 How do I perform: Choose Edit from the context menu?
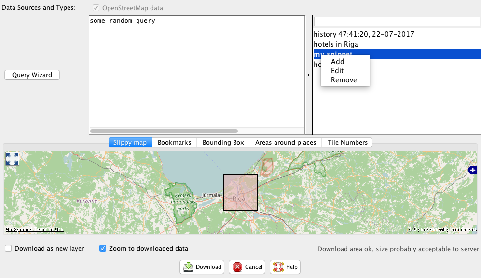pos(337,71)
